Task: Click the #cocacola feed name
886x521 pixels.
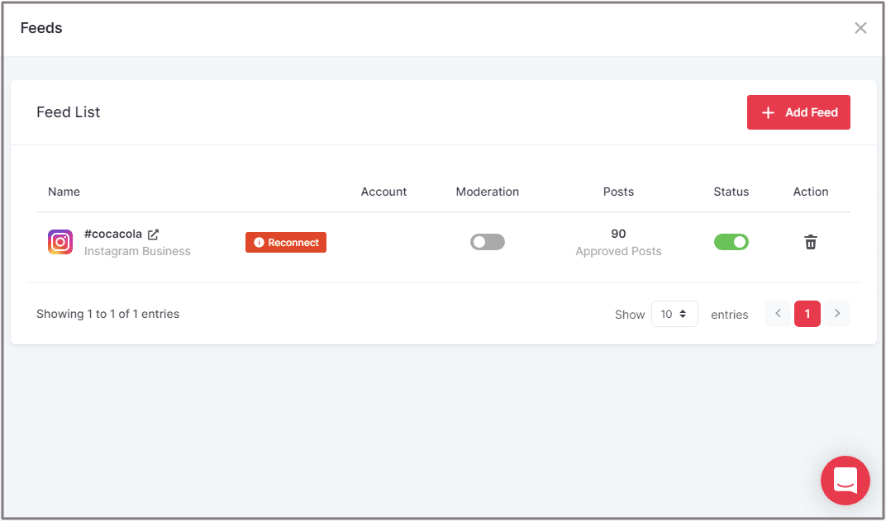Action: pos(113,234)
